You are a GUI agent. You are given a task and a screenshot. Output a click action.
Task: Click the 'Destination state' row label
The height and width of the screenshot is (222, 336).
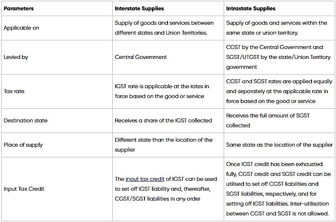click(x=26, y=121)
